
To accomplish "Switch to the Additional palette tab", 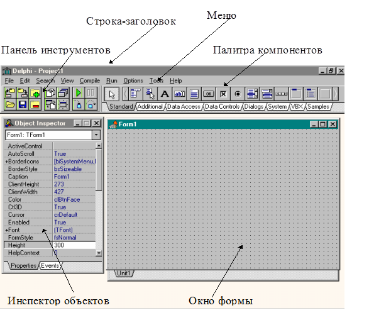I will (x=150, y=107).
